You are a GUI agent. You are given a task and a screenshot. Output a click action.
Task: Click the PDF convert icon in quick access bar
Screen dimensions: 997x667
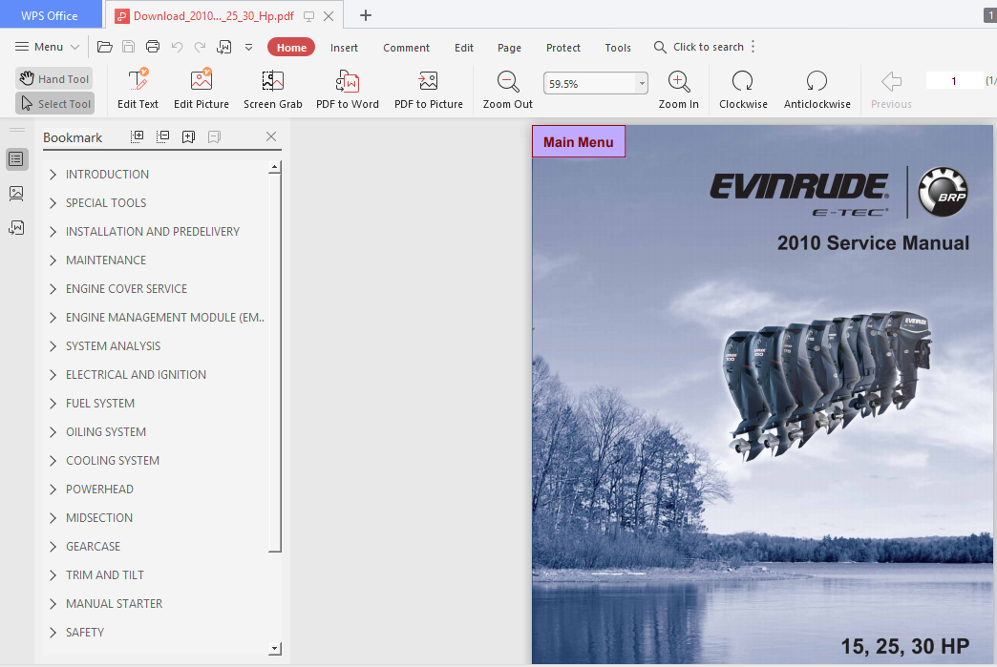click(223, 47)
